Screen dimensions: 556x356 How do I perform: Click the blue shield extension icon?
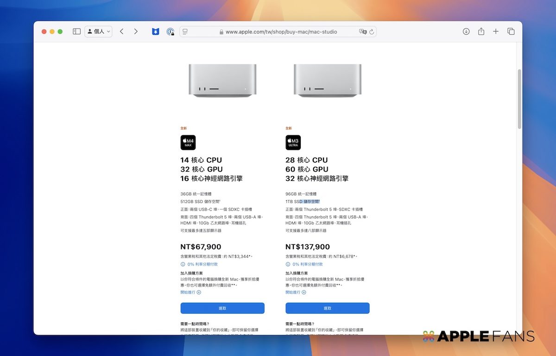[x=156, y=32]
